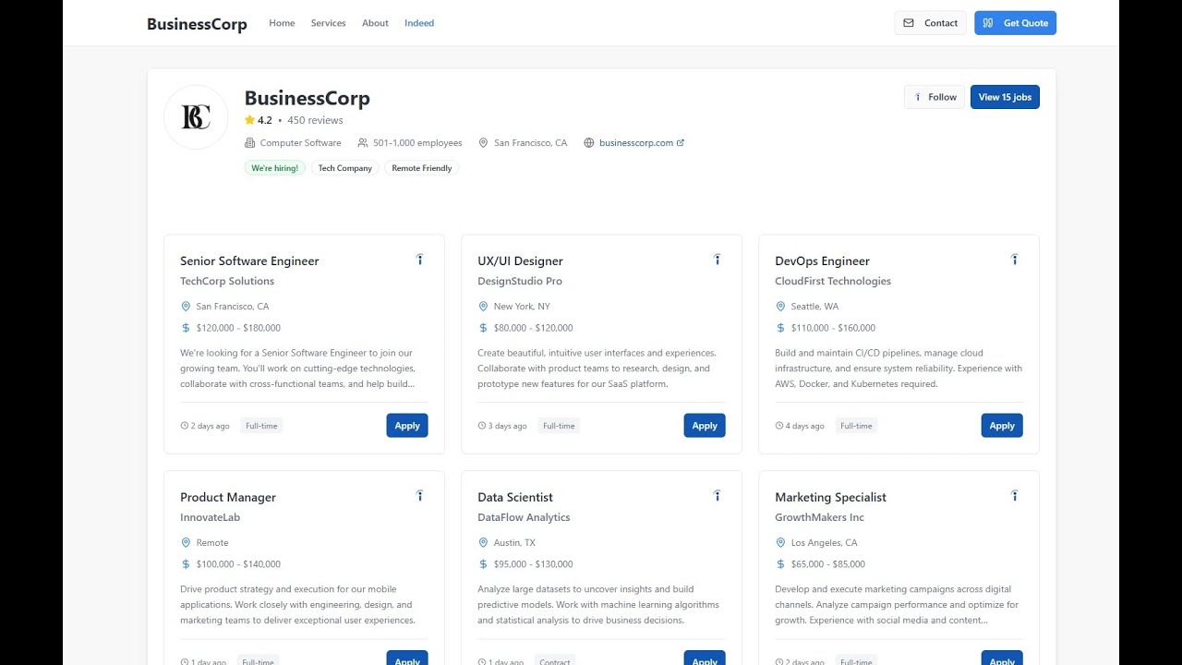
Task: Open the Services nav item
Action: (x=328, y=23)
